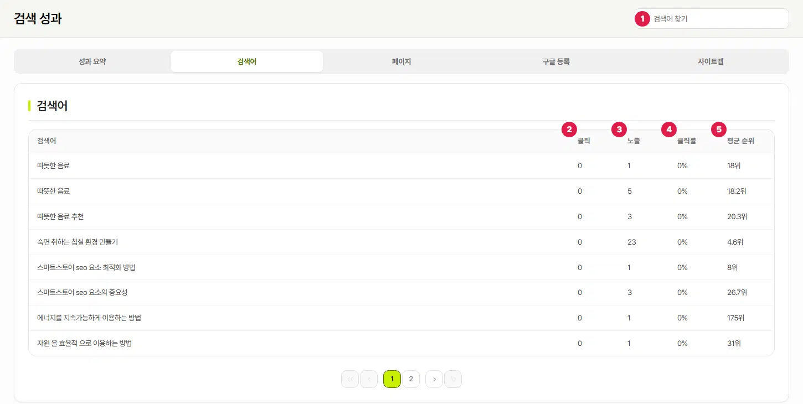Select page 1 in the pagination
Screen dimensions: 803x404
pyautogui.click(x=392, y=379)
